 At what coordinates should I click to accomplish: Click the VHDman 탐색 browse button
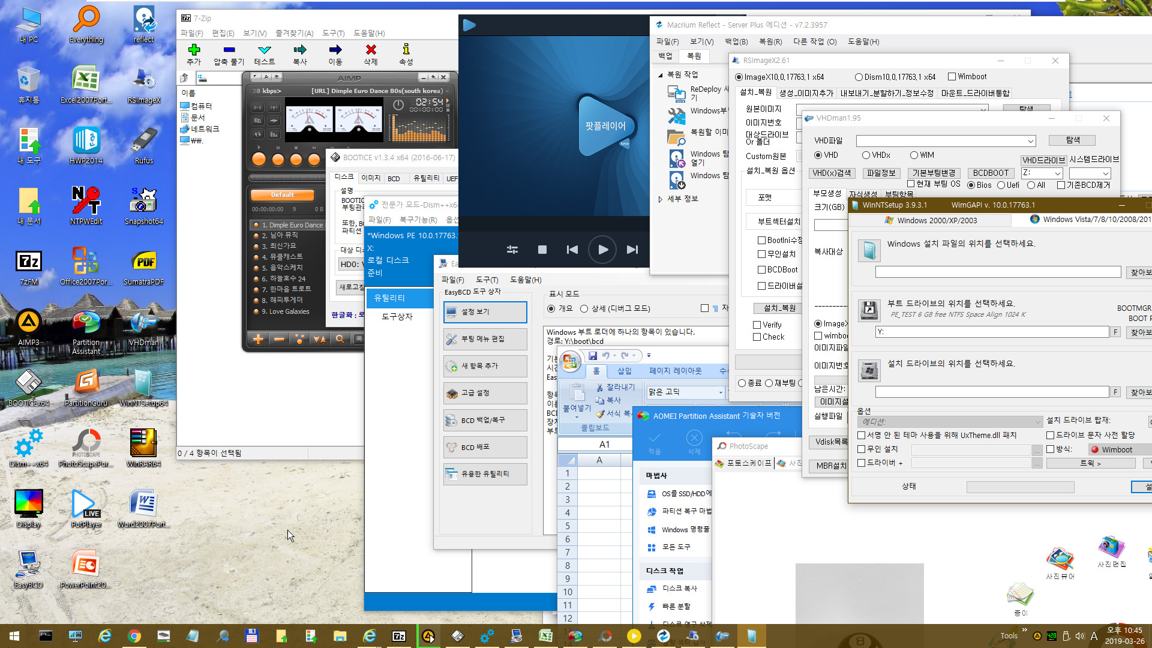(x=1072, y=140)
